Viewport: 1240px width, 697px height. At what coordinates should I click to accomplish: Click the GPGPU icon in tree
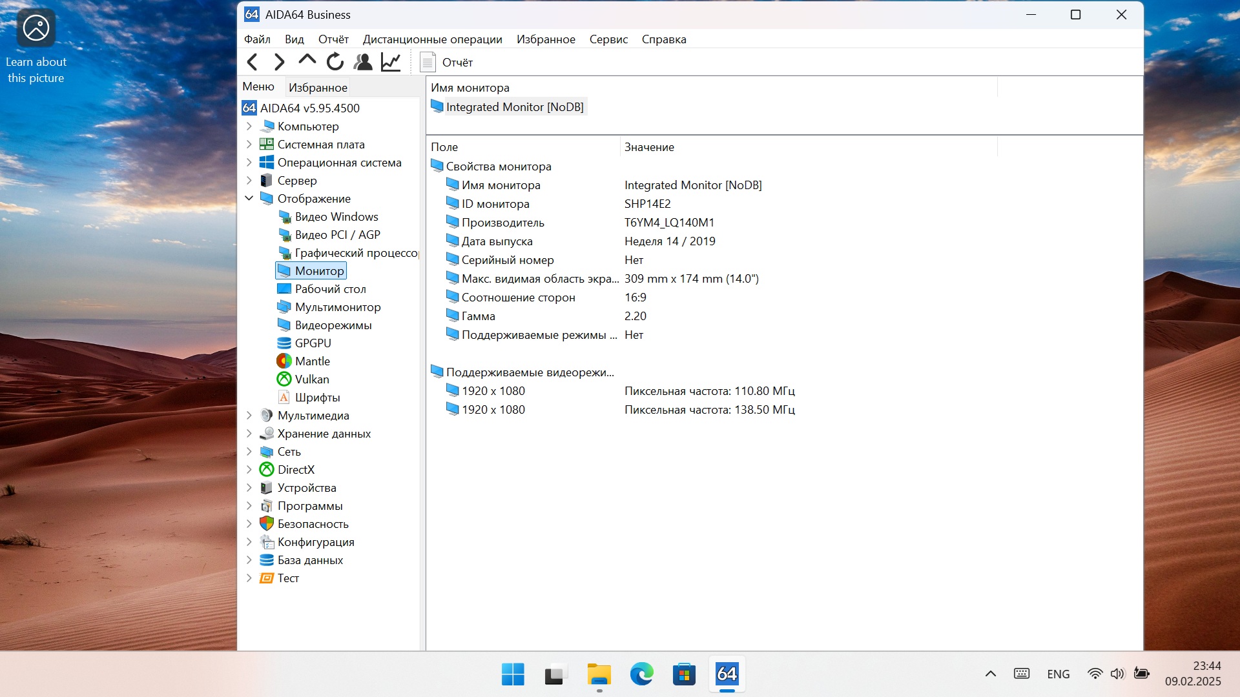coord(284,343)
